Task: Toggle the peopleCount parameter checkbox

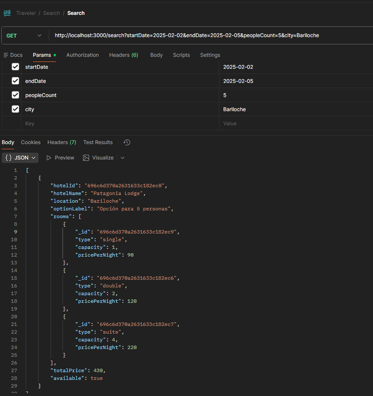Action: [15, 95]
